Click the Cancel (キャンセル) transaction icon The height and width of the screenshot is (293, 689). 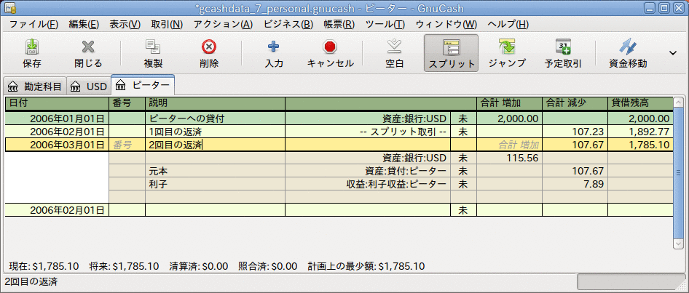330,54
